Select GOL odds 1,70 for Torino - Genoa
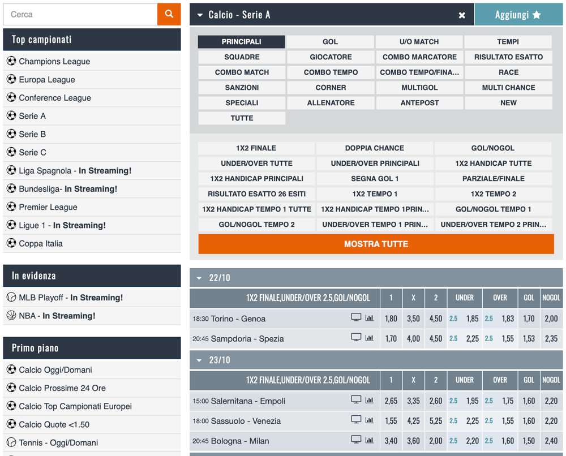The image size is (566, 456). [529, 319]
